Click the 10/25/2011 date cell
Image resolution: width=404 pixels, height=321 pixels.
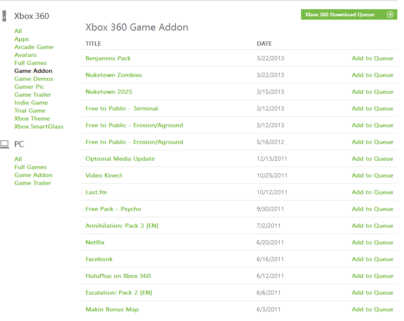point(272,176)
